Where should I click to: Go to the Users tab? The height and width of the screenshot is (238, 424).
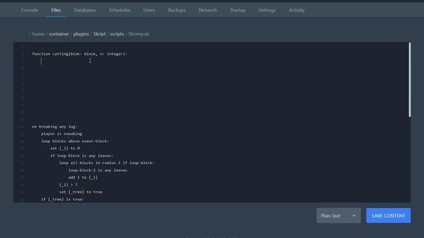[x=149, y=10]
